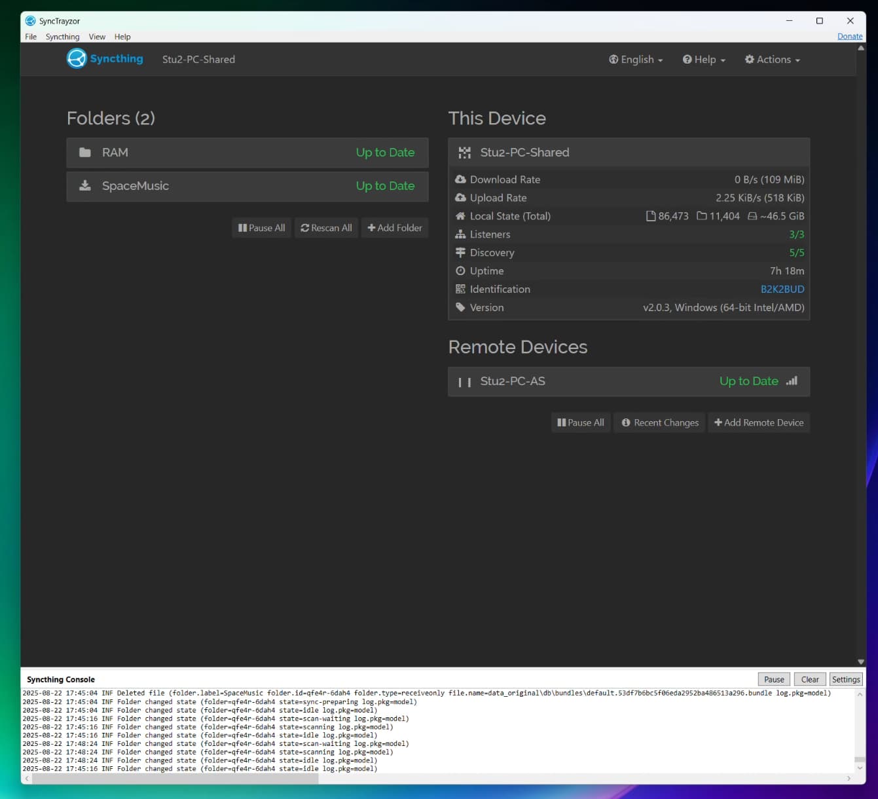Pause all folders
This screenshot has width=878, height=799.
coord(262,228)
